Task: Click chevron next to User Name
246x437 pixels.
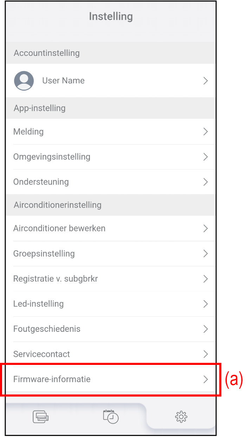Action: [x=206, y=81]
